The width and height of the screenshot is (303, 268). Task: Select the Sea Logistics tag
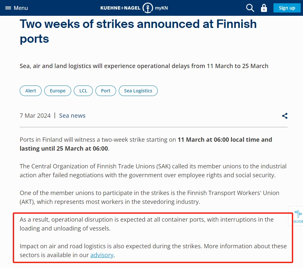click(138, 91)
